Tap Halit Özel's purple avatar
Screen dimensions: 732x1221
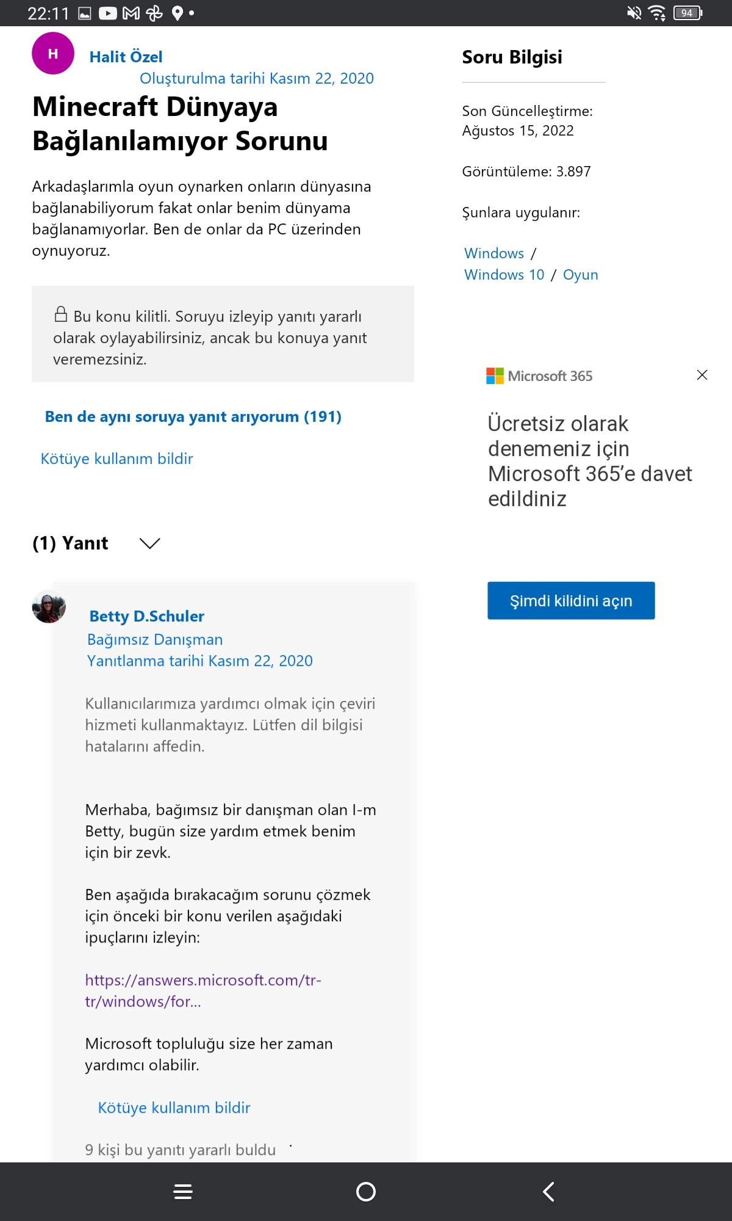(x=53, y=54)
